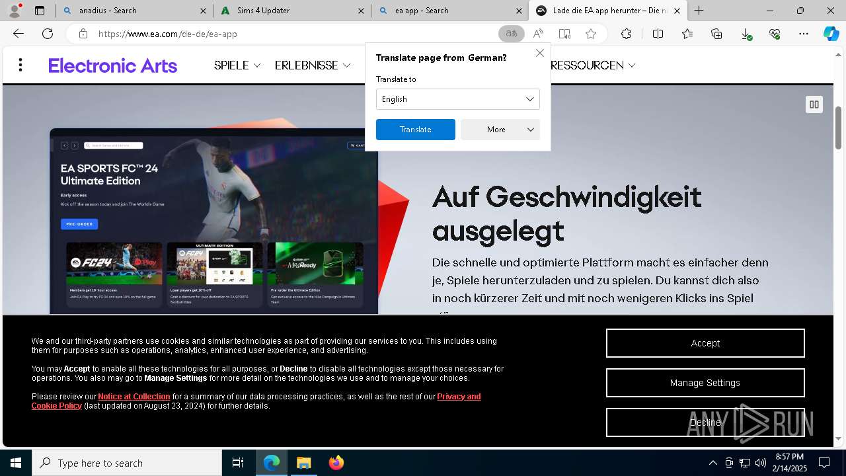Image resolution: width=846 pixels, height=476 pixels.
Task: Expand the More options dropdown
Action: pyautogui.click(x=500, y=130)
